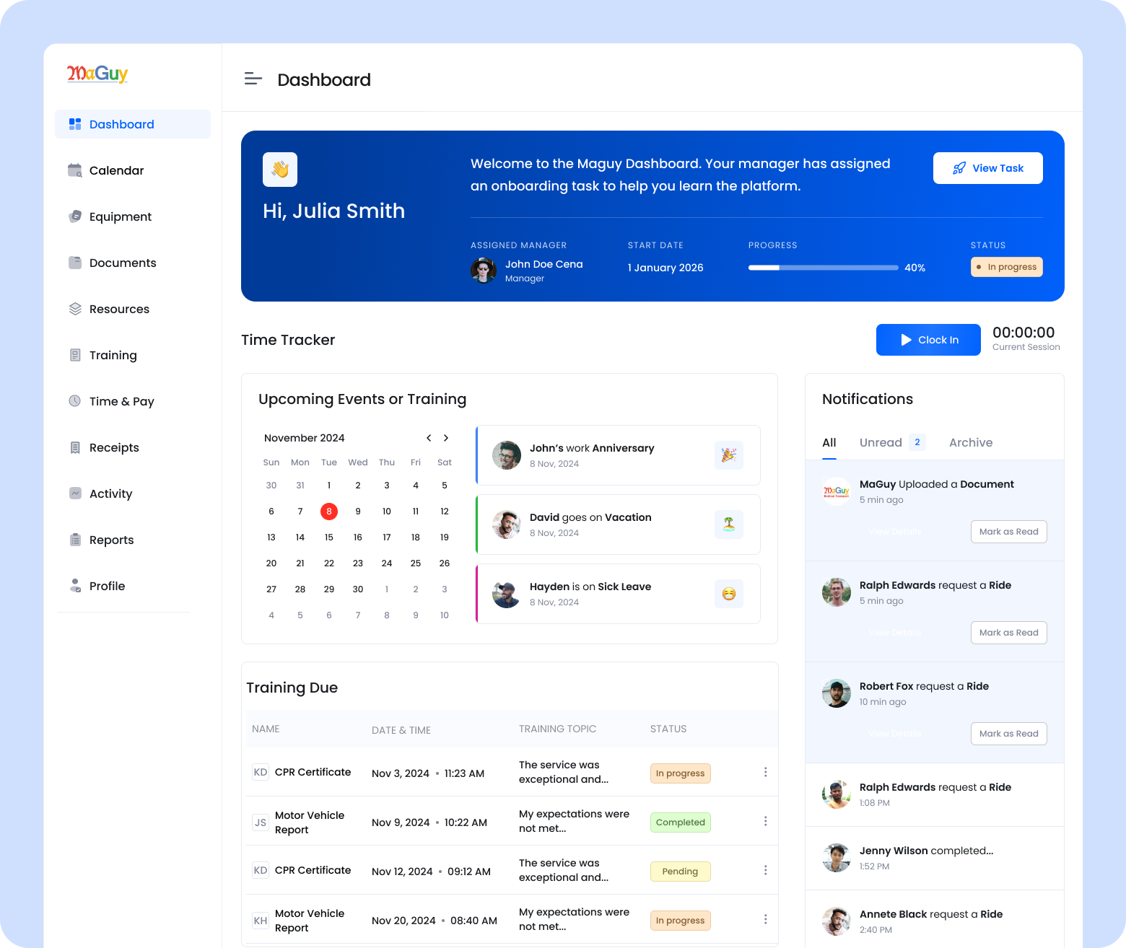This screenshot has height=948, width=1126.
Task: Open options for Nov 9 Motor Vehicle Report
Action: click(x=765, y=821)
